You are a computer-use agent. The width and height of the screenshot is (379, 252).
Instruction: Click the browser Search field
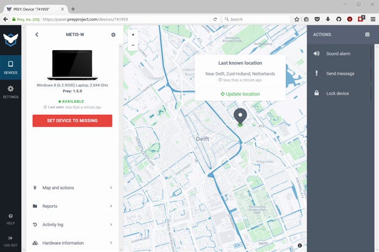click(256, 19)
